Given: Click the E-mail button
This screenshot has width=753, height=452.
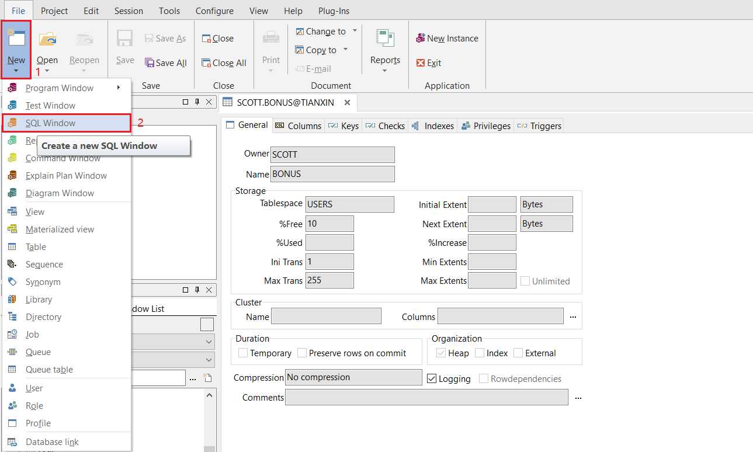Looking at the screenshot, I should [313, 69].
